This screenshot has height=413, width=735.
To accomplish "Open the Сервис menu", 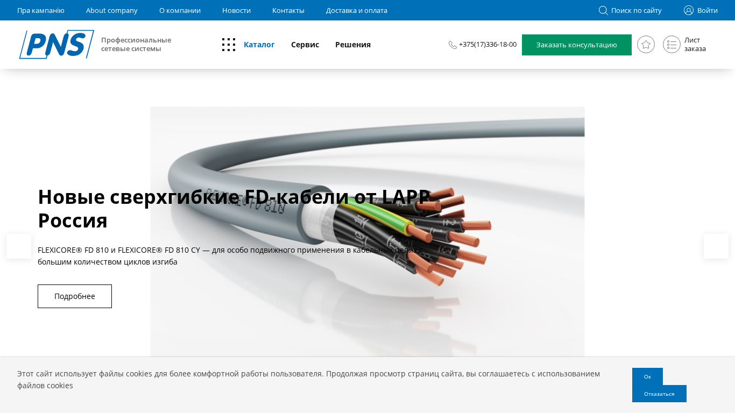I will pos(305,45).
